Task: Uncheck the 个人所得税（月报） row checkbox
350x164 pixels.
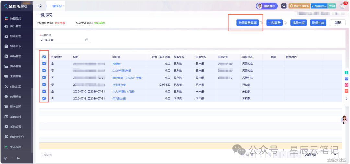Action: click(x=44, y=91)
